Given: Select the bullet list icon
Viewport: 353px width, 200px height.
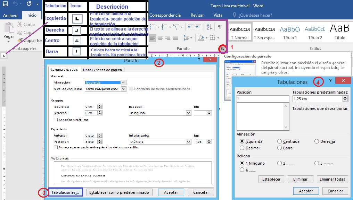Looking at the screenshot, I should click(152, 26).
